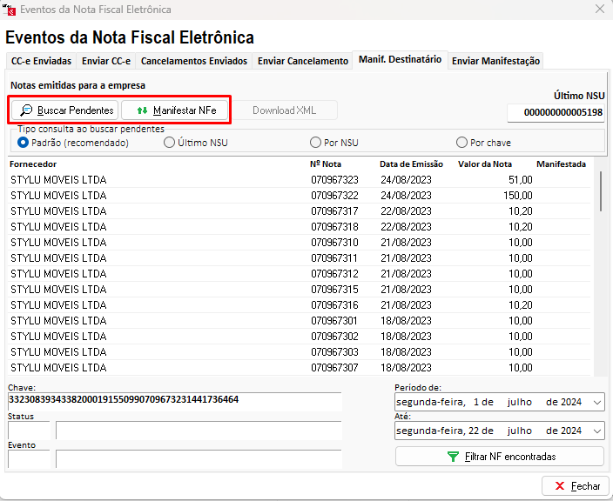Go to the Cancelamentos Enviados tab
This screenshot has height=501, width=613.
click(194, 61)
